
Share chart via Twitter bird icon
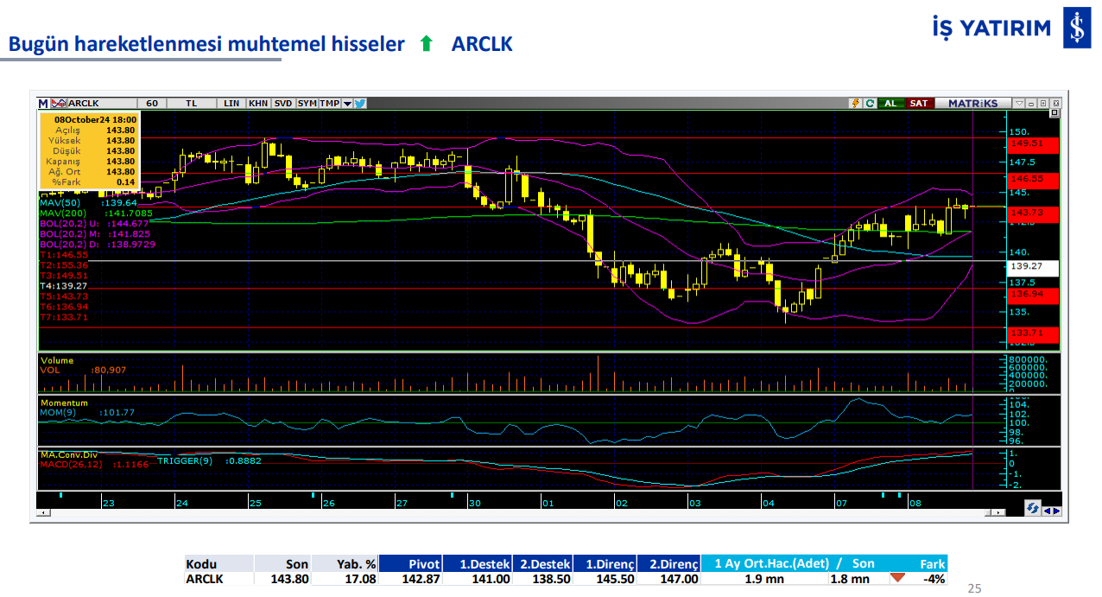click(x=360, y=103)
